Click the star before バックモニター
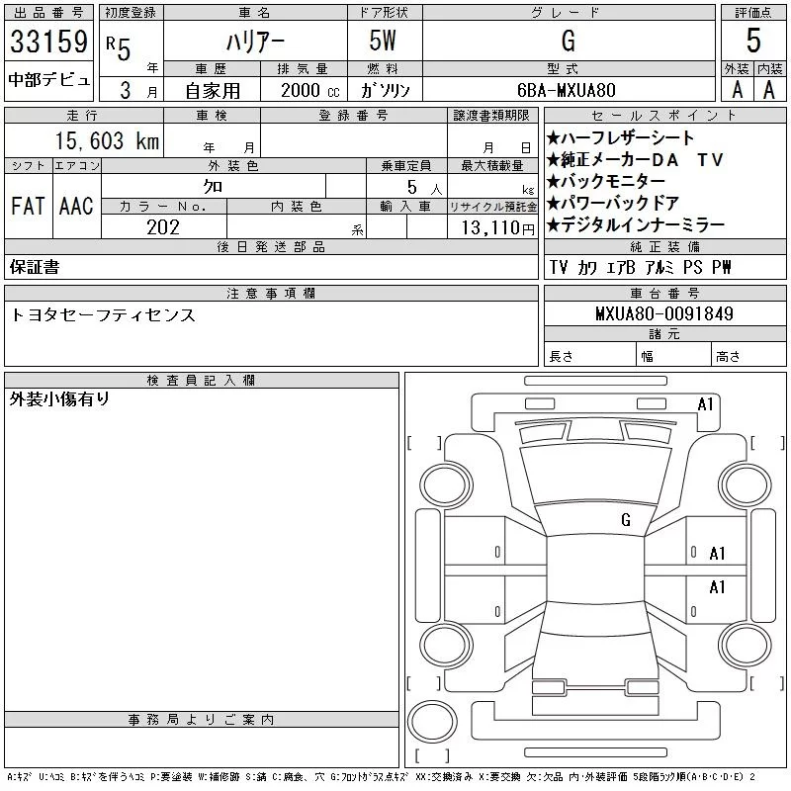 (x=553, y=182)
